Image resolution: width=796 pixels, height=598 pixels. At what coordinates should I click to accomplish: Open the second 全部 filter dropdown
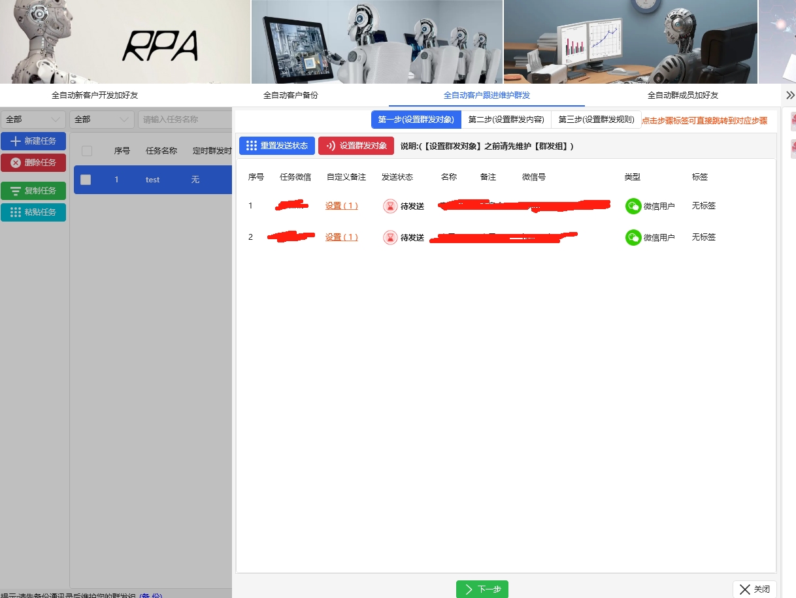(101, 120)
